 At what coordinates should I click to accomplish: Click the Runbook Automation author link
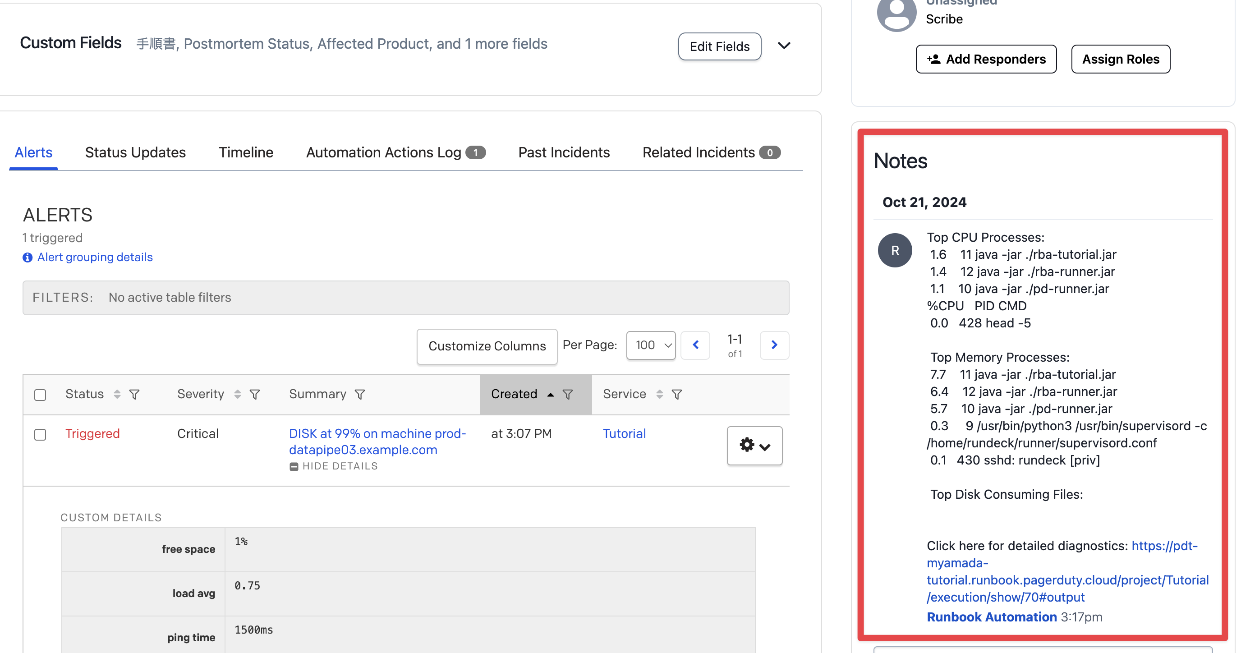click(992, 617)
